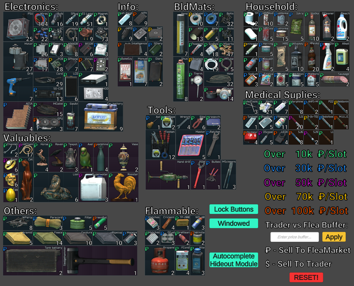Click the MScissors item
This screenshot has height=286, width=354.
[229, 175]
